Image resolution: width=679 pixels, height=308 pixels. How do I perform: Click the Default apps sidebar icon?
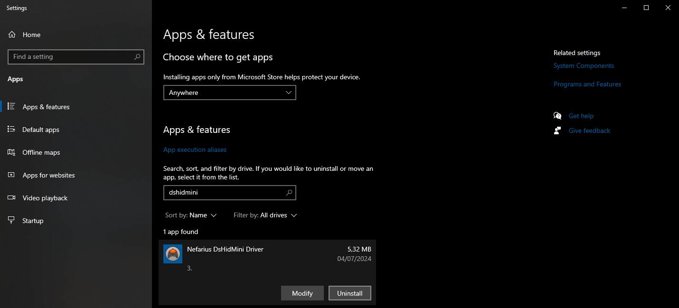pos(11,130)
